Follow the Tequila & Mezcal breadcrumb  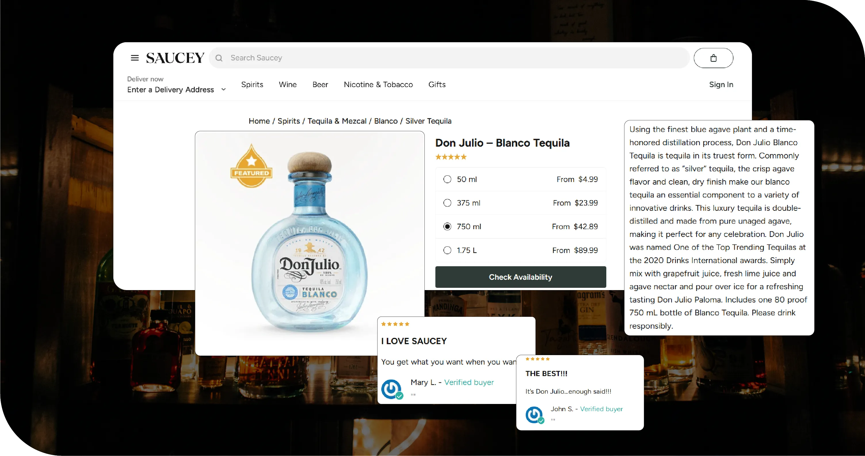(x=337, y=121)
